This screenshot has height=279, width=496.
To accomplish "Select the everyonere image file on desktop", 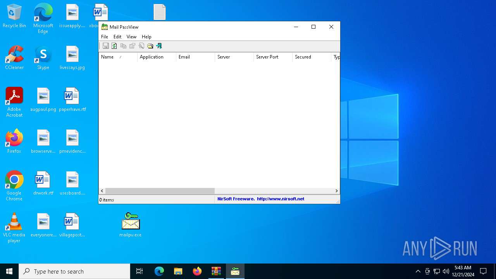I will [x=43, y=225].
